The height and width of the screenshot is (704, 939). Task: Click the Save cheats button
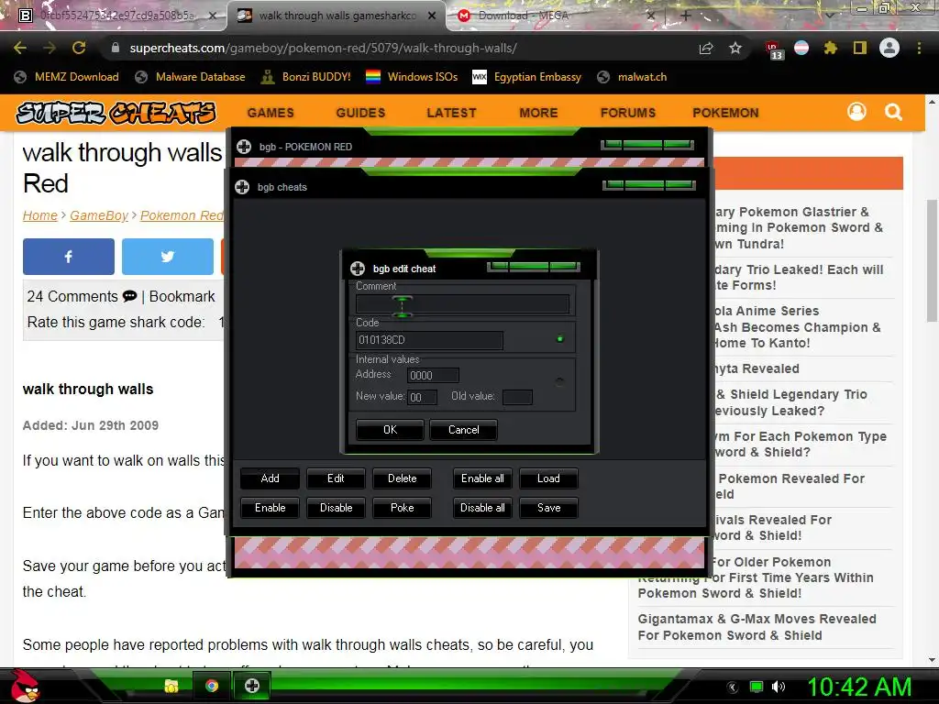(548, 508)
